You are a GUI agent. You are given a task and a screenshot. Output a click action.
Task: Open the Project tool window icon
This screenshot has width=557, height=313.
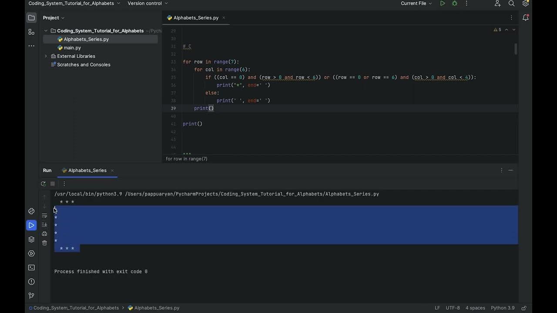pyautogui.click(x=31, y=18)
